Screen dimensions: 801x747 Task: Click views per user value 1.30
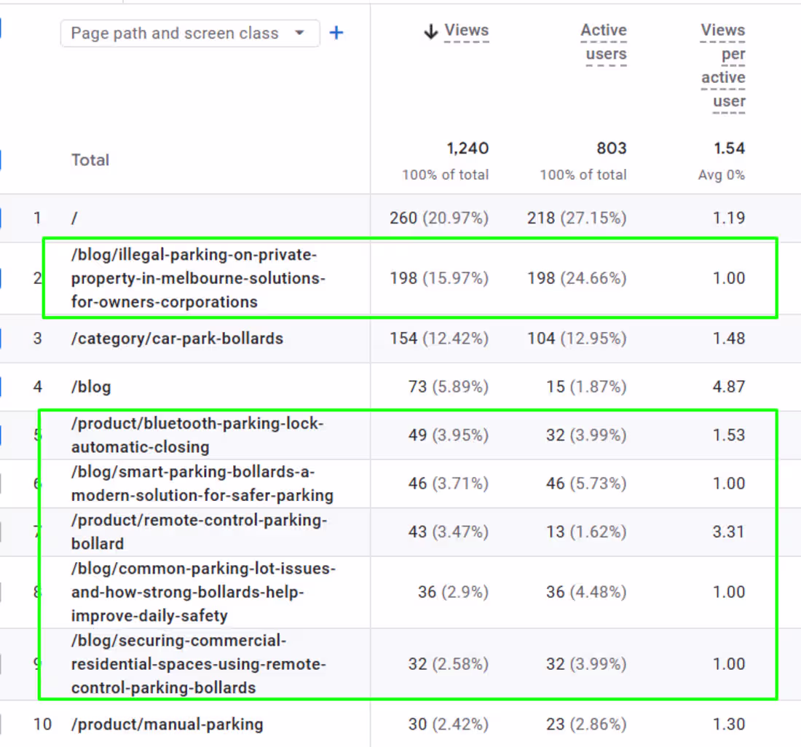pos(729,724)
